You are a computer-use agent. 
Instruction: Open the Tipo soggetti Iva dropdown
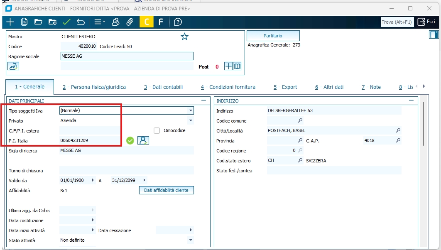[x=191, y=110]
